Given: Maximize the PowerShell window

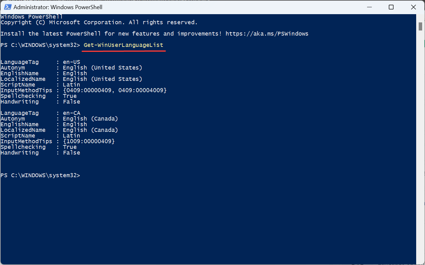Looking at the screenshot, I should click(x=391, y=7).
